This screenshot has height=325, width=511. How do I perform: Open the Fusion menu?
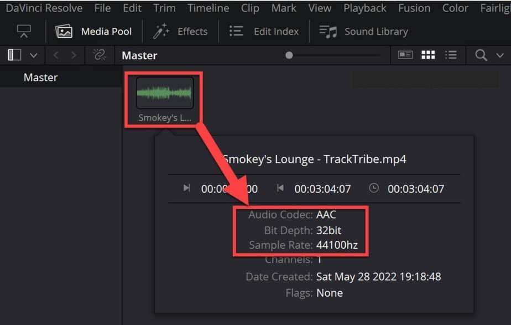pos(414,8)
